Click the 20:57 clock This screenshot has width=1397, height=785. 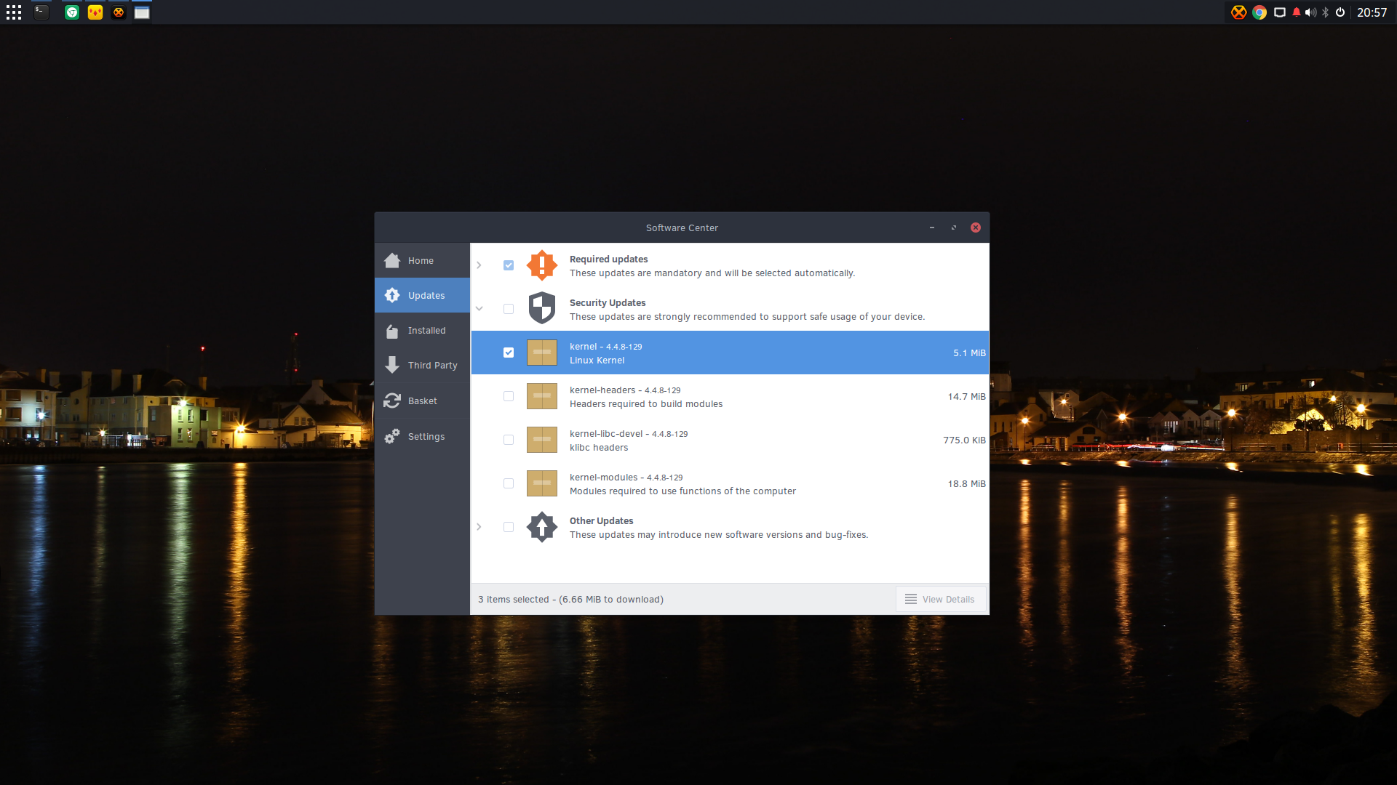point(1372,12)
